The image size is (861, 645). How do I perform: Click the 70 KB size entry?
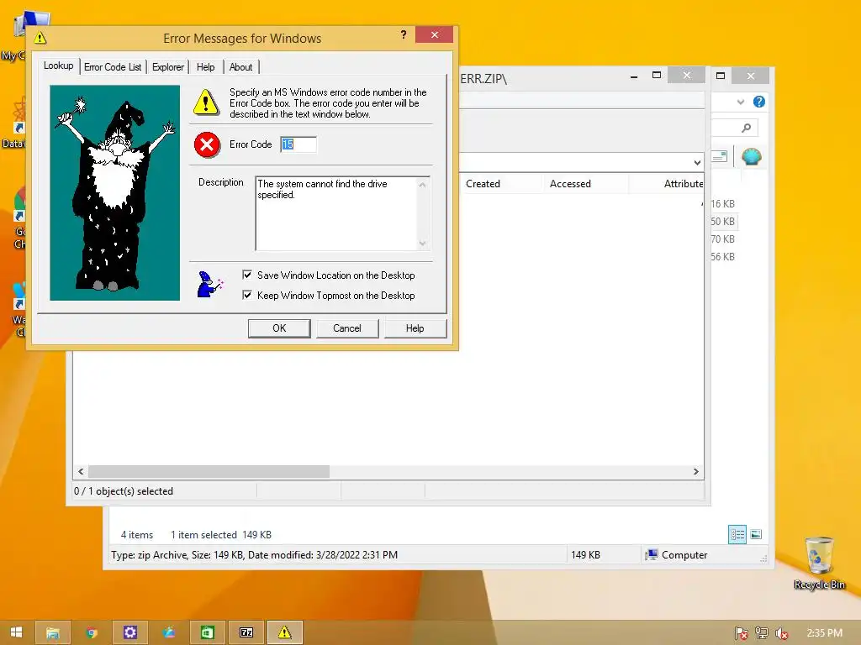click(x=722, y=239)
